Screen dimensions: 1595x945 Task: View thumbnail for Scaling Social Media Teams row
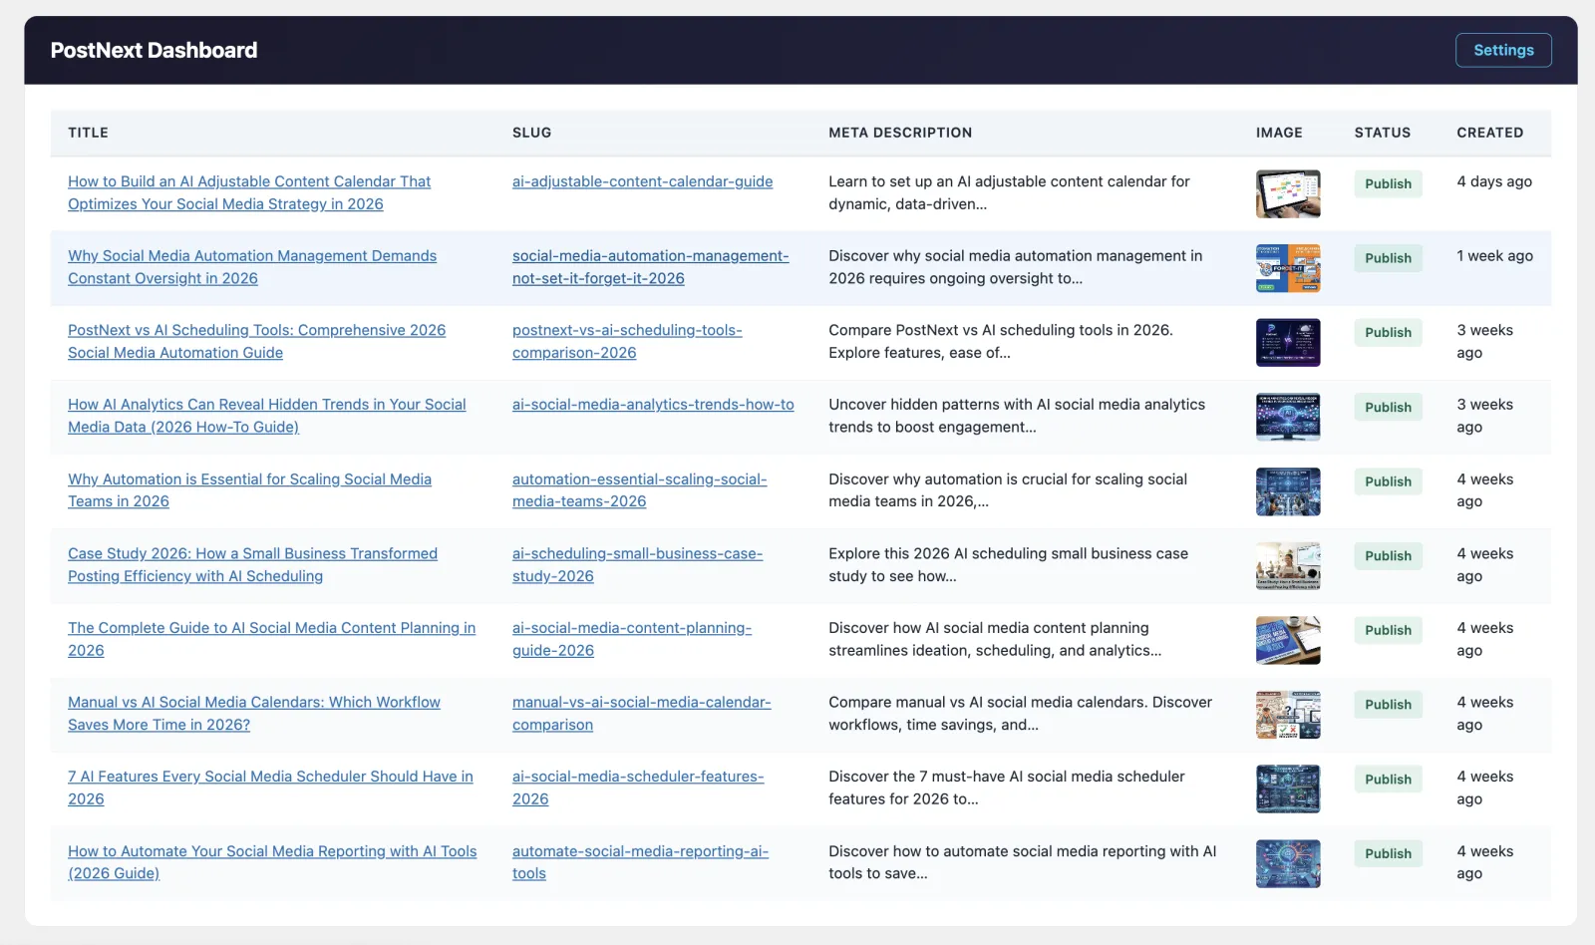(1288, 491)
